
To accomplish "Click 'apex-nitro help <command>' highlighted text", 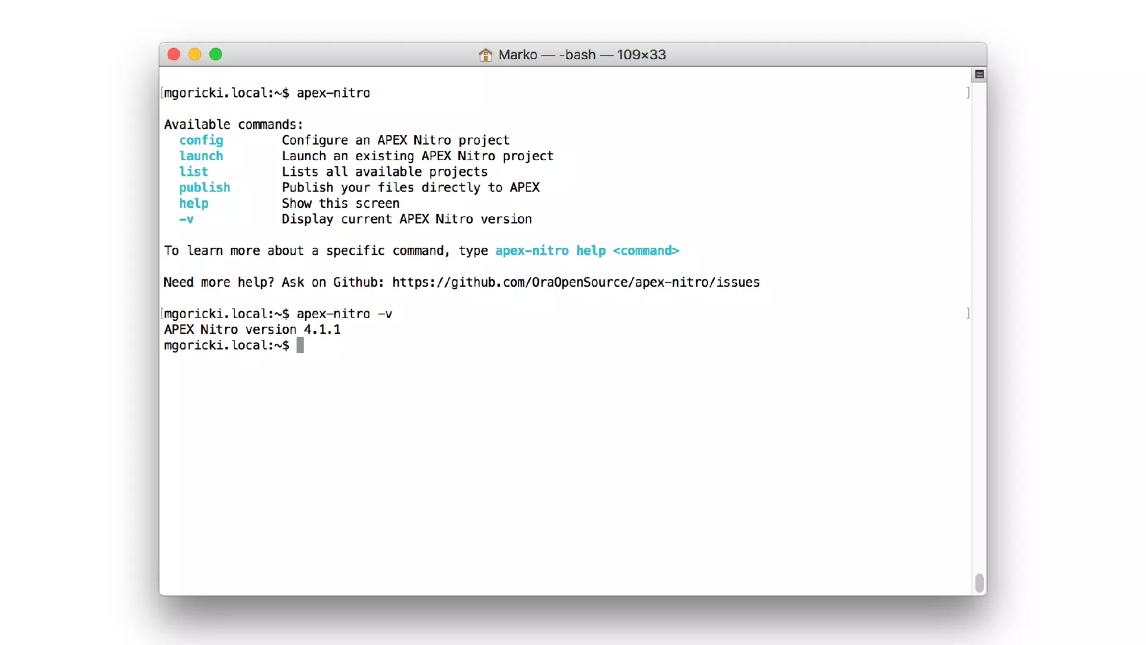I will (587, 251).
